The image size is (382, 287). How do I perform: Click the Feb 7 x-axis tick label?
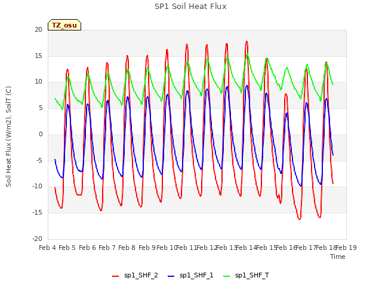[107, 248]
